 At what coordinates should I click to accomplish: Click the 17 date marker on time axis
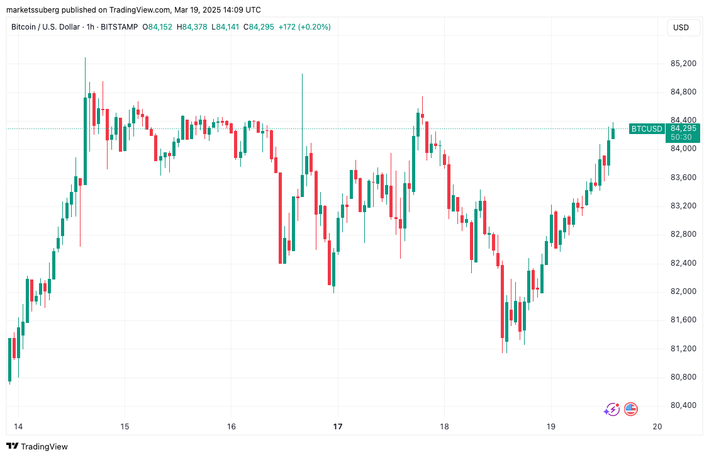click(338, 426)
